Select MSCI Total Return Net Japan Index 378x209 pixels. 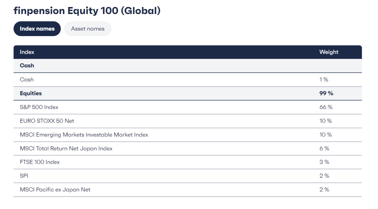point(66,149)
